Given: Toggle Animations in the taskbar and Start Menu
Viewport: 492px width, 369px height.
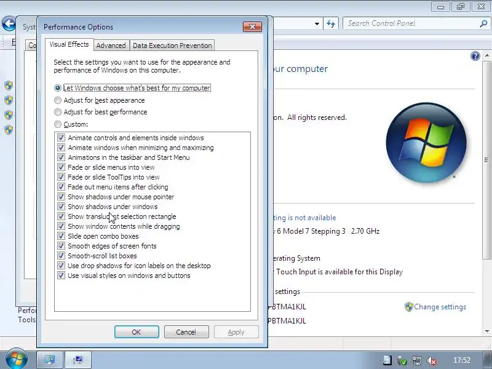Looking at the screenshot, I should [61, 157].
